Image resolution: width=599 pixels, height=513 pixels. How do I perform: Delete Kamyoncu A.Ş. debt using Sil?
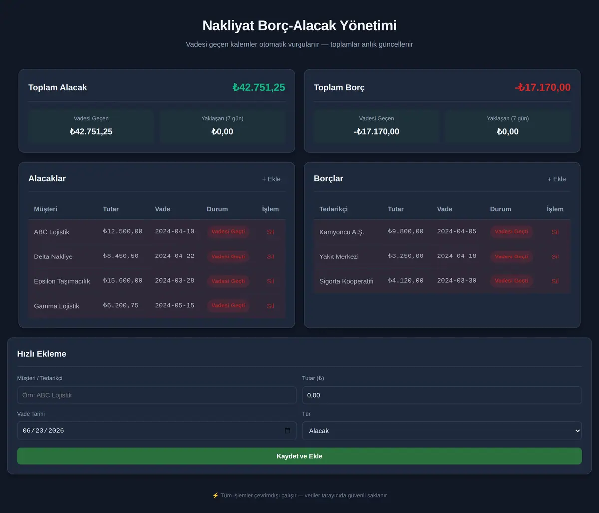pyautogui.click(x=555, y=232)
